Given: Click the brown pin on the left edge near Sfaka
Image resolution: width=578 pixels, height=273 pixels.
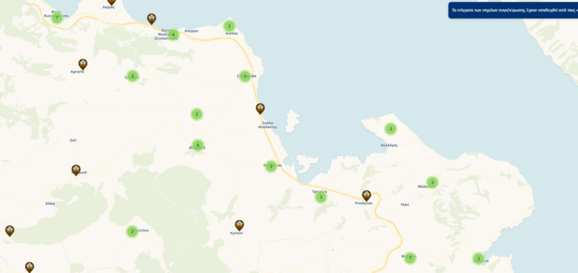Looking at the screenshot, I should coord(9,231).
